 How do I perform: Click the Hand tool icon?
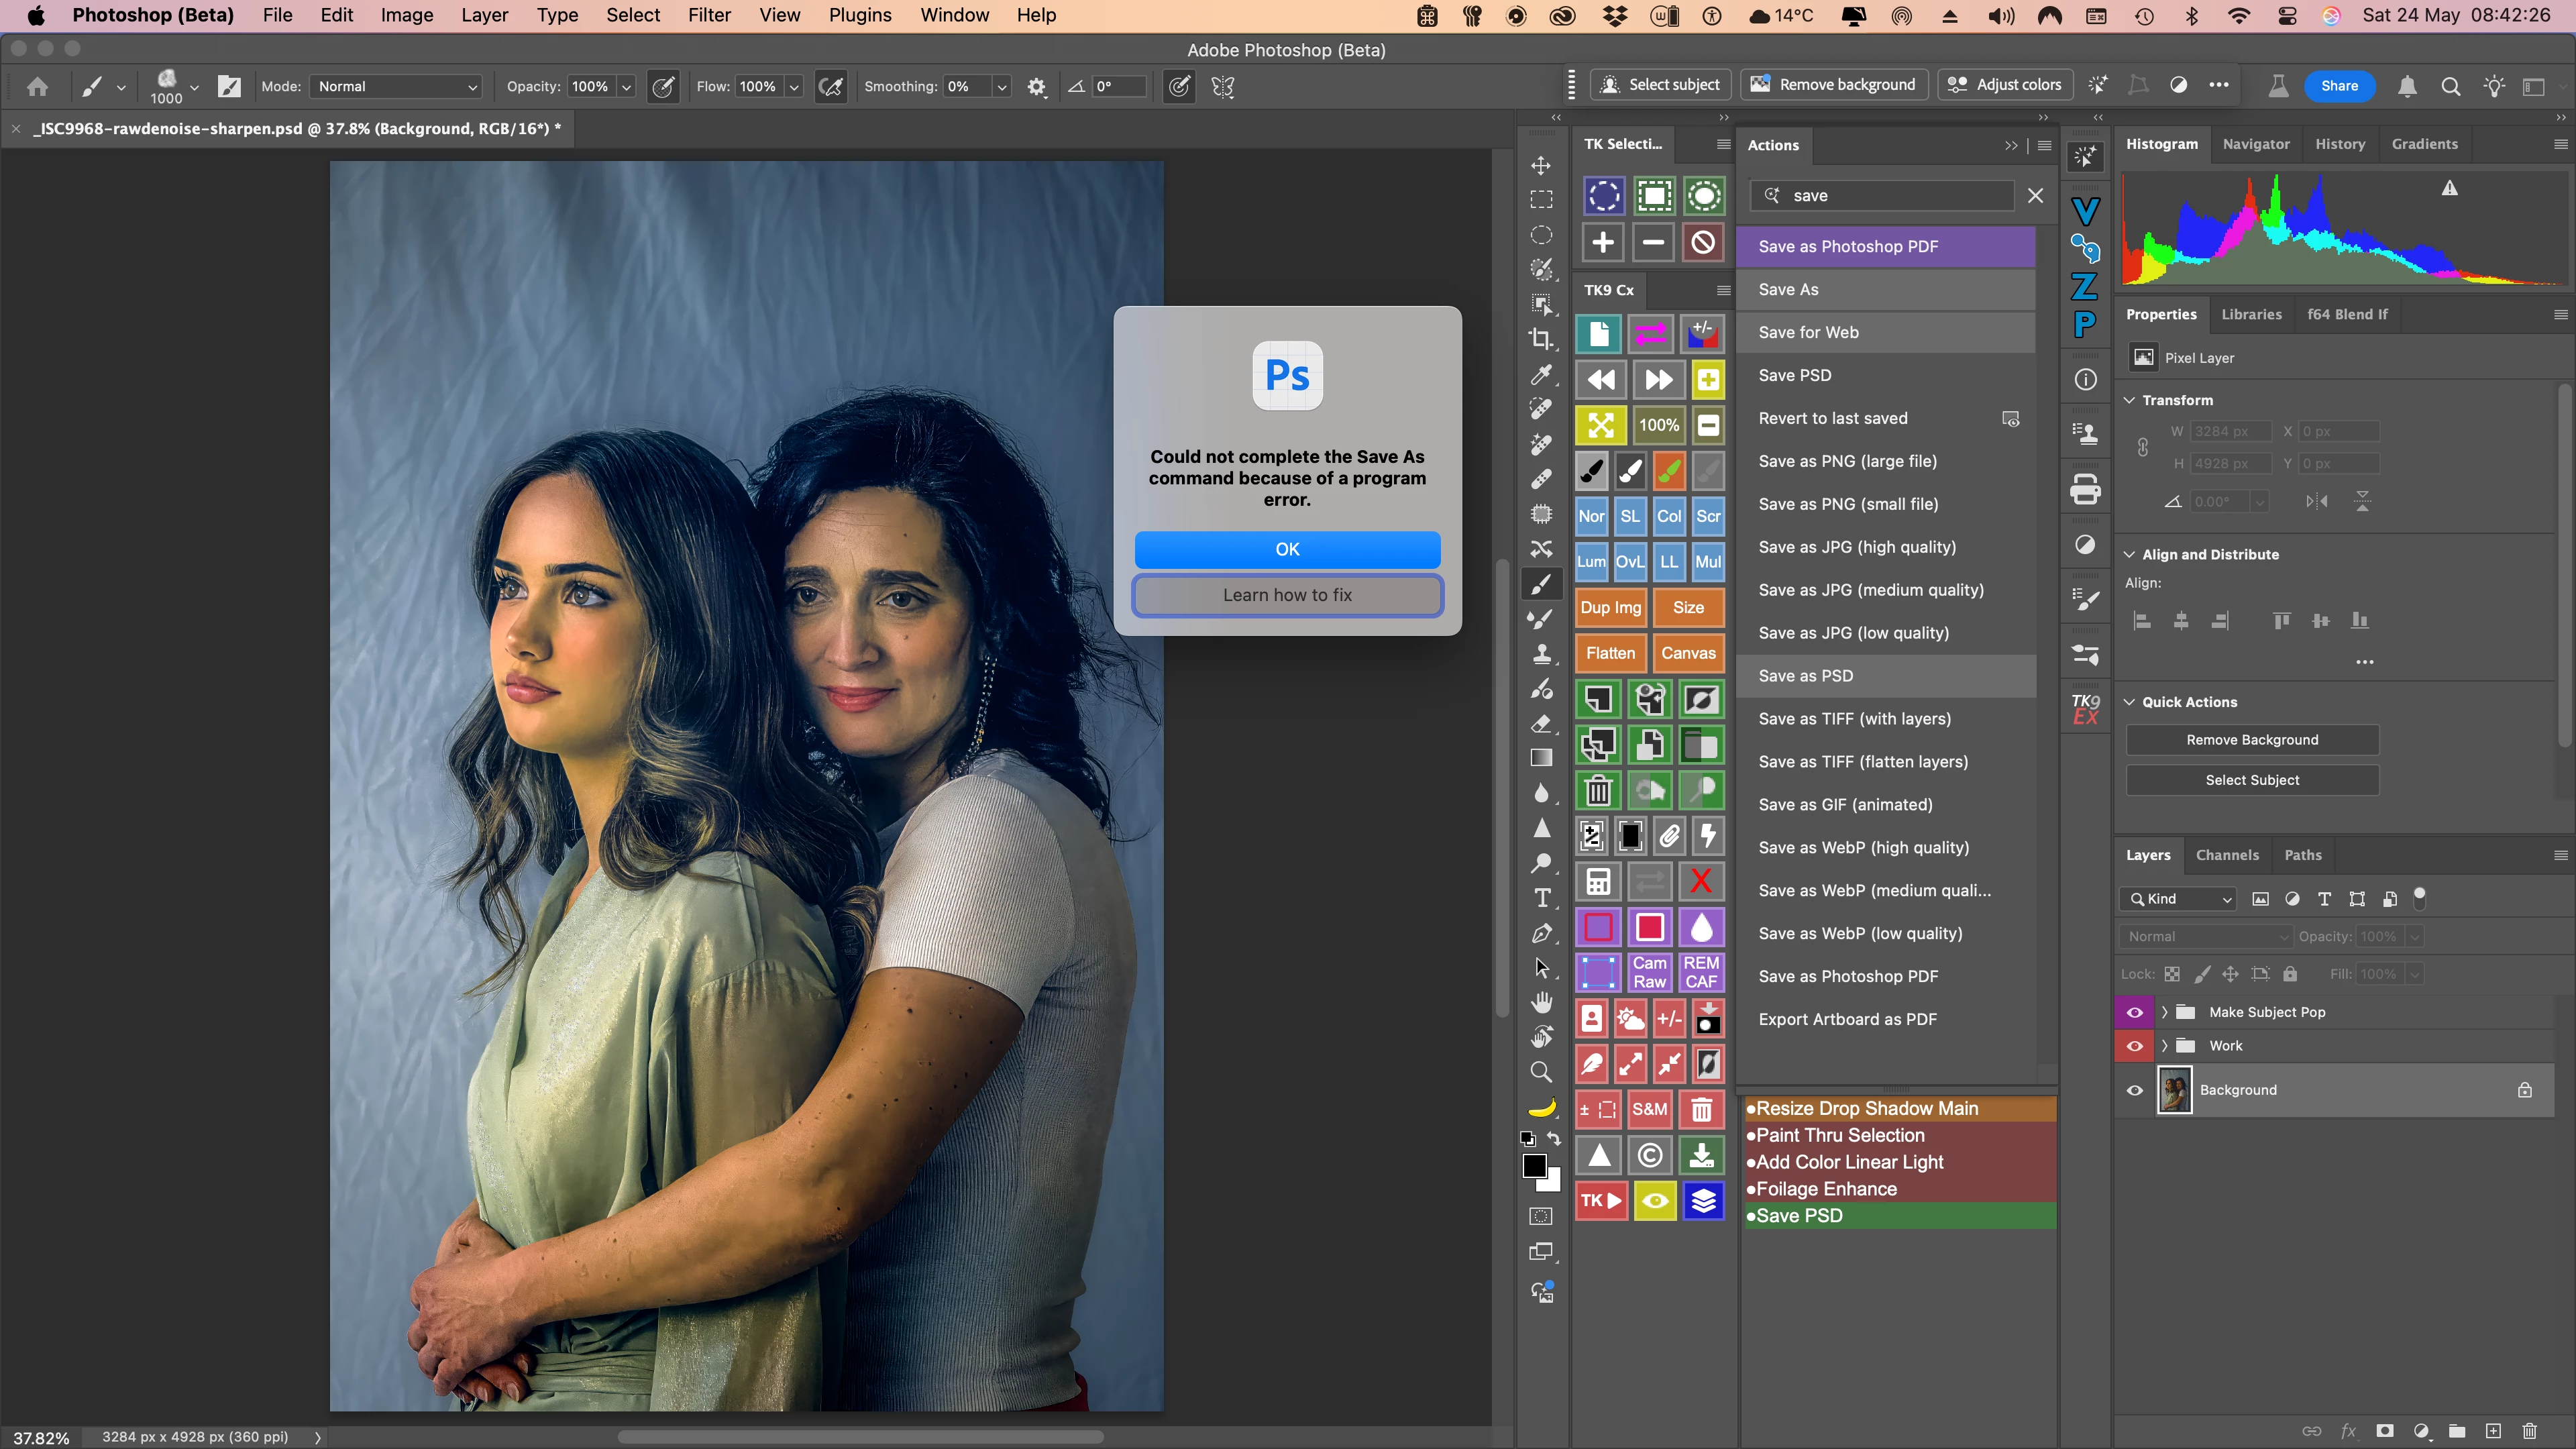1542,1002
